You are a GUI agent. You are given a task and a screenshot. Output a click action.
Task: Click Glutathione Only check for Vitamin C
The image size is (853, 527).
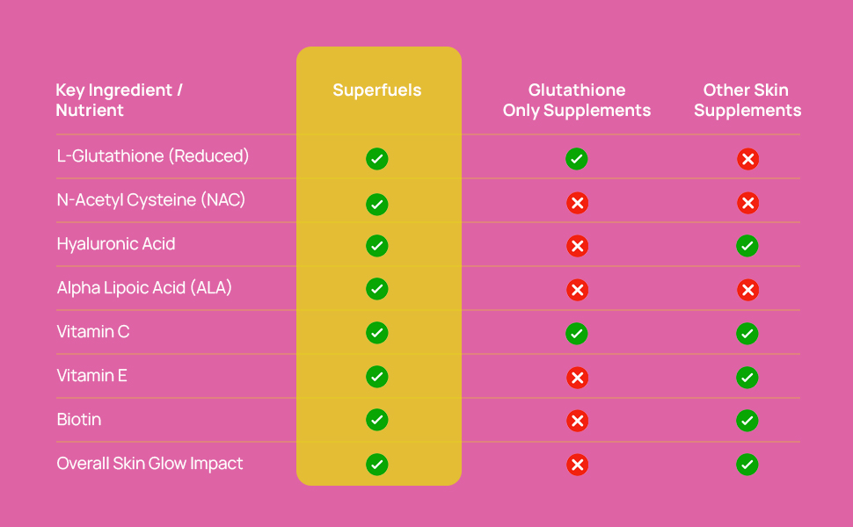pos(577,333)
